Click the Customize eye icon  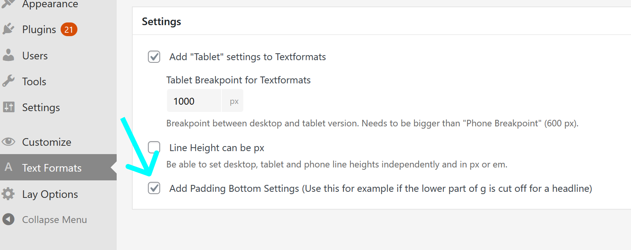coord(8,142)
